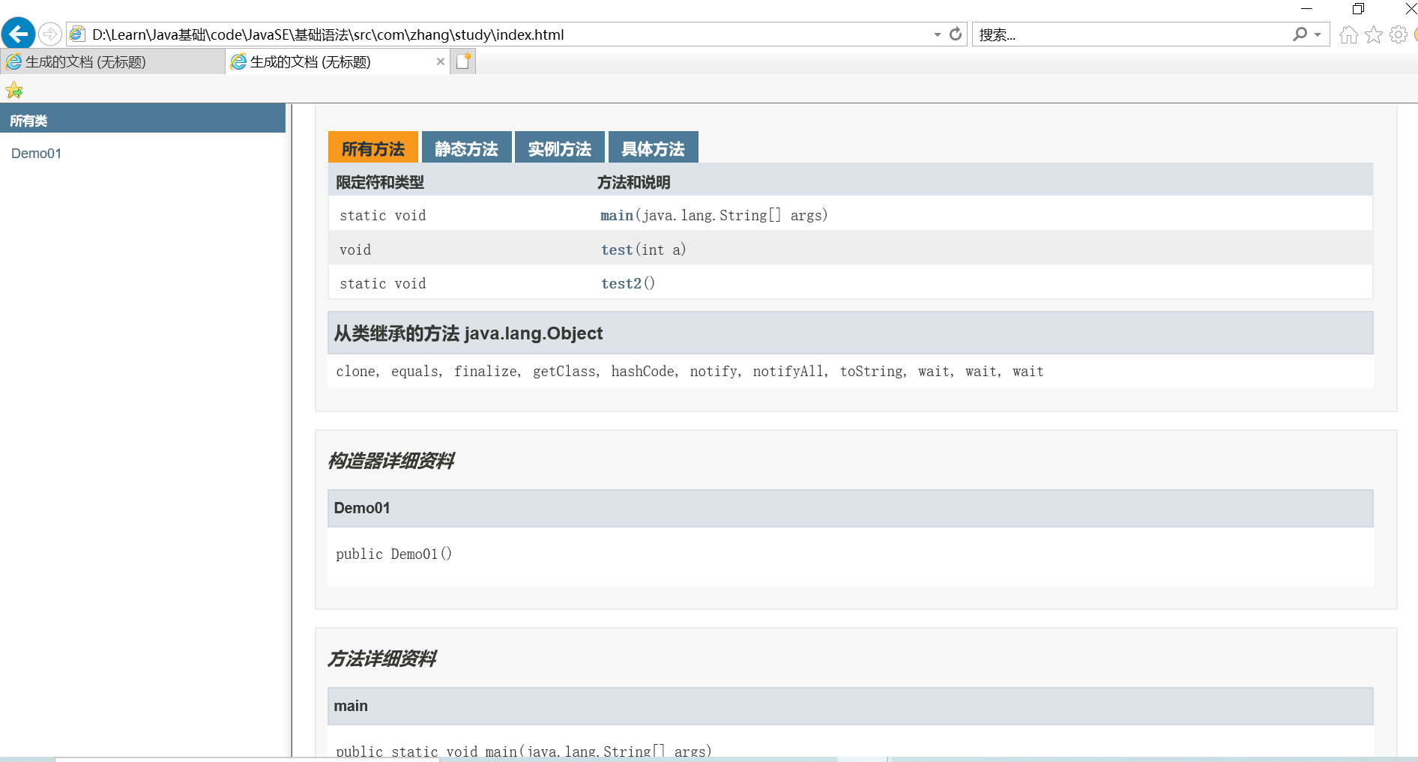Minimize the browser window
This screenshot has height=762, width=1418.
tap(1306, 8)
